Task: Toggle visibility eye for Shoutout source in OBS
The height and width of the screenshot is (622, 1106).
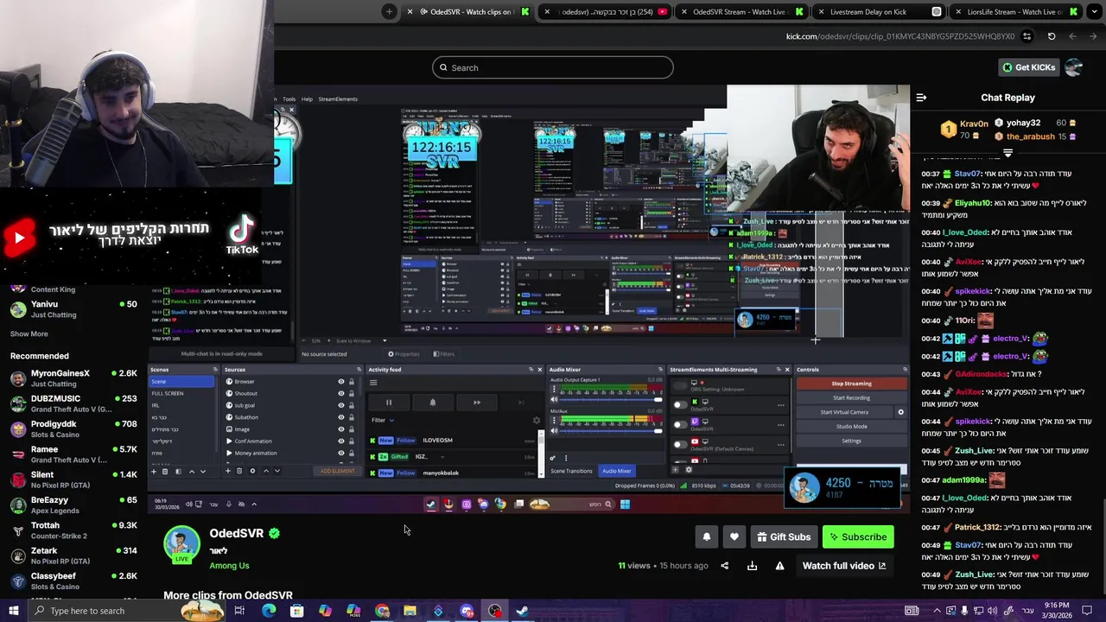Action: [340, 394]
